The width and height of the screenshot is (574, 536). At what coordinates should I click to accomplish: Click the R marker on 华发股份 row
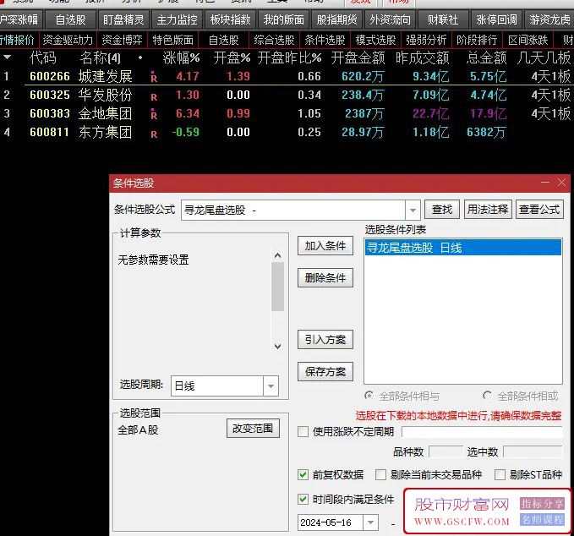coord(154,96)
